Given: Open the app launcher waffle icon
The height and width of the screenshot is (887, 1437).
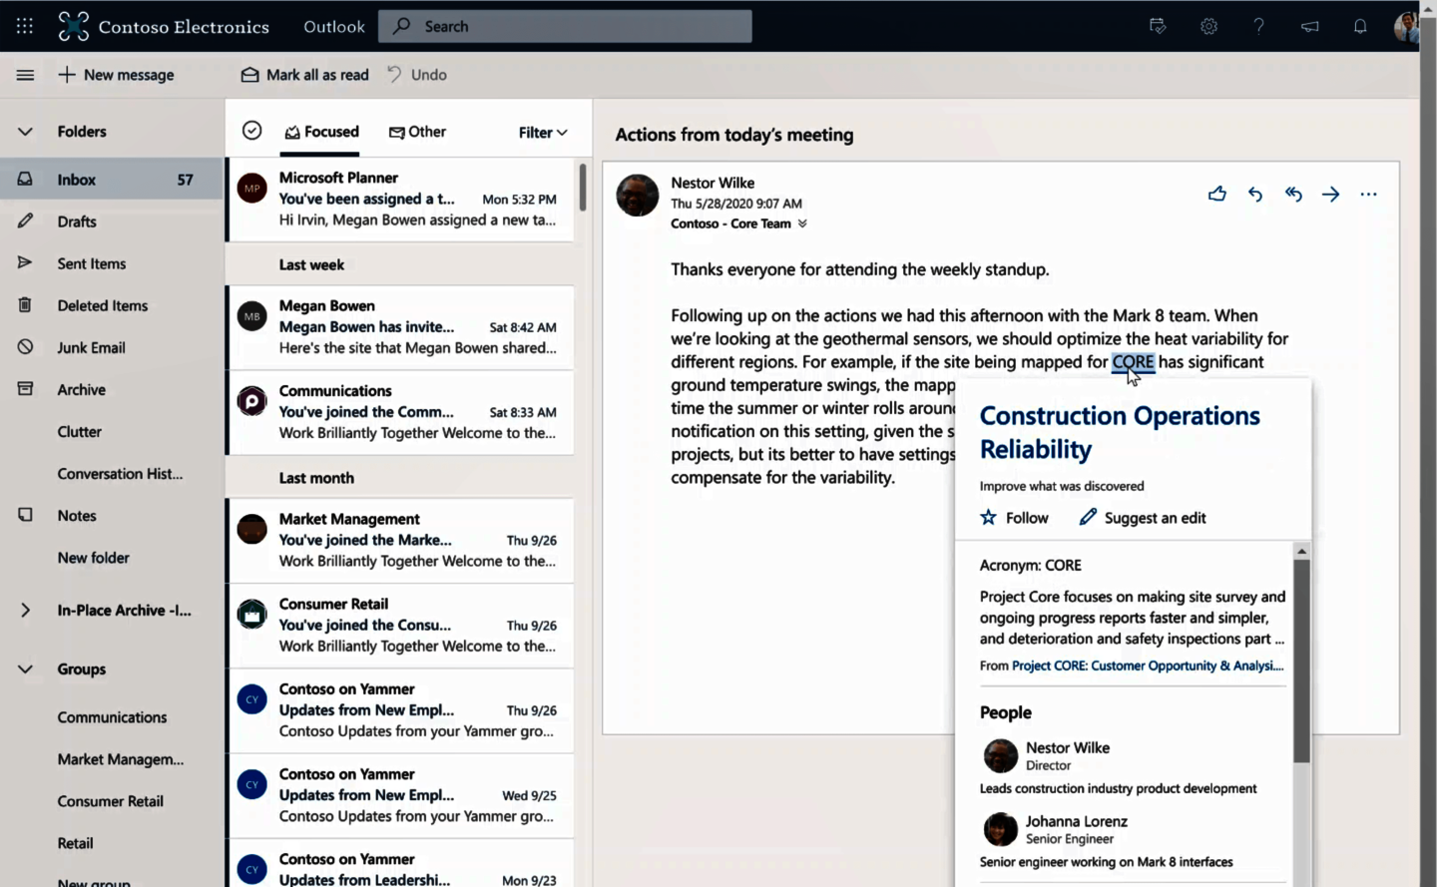Looking at the screenshot, I should [x=25, y=26].
